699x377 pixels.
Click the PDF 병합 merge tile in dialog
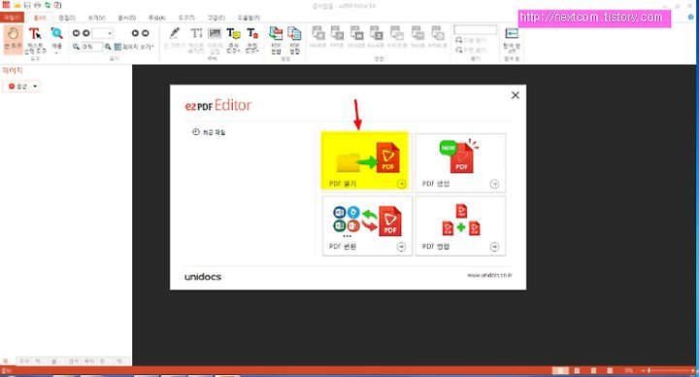coord(460,225)
